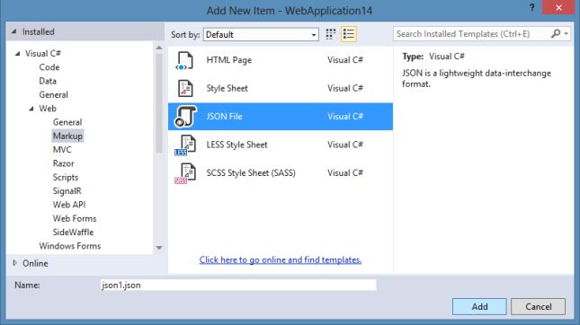This screenshot has height=325, width=580.
Task: Select the MVC category
Action: [x=62, y=150]
